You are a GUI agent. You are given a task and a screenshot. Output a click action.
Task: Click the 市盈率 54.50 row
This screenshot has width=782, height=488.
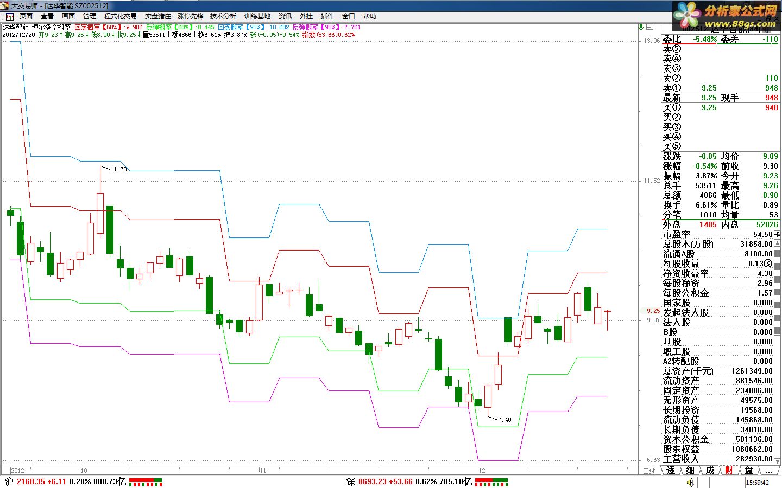point(718,234)
